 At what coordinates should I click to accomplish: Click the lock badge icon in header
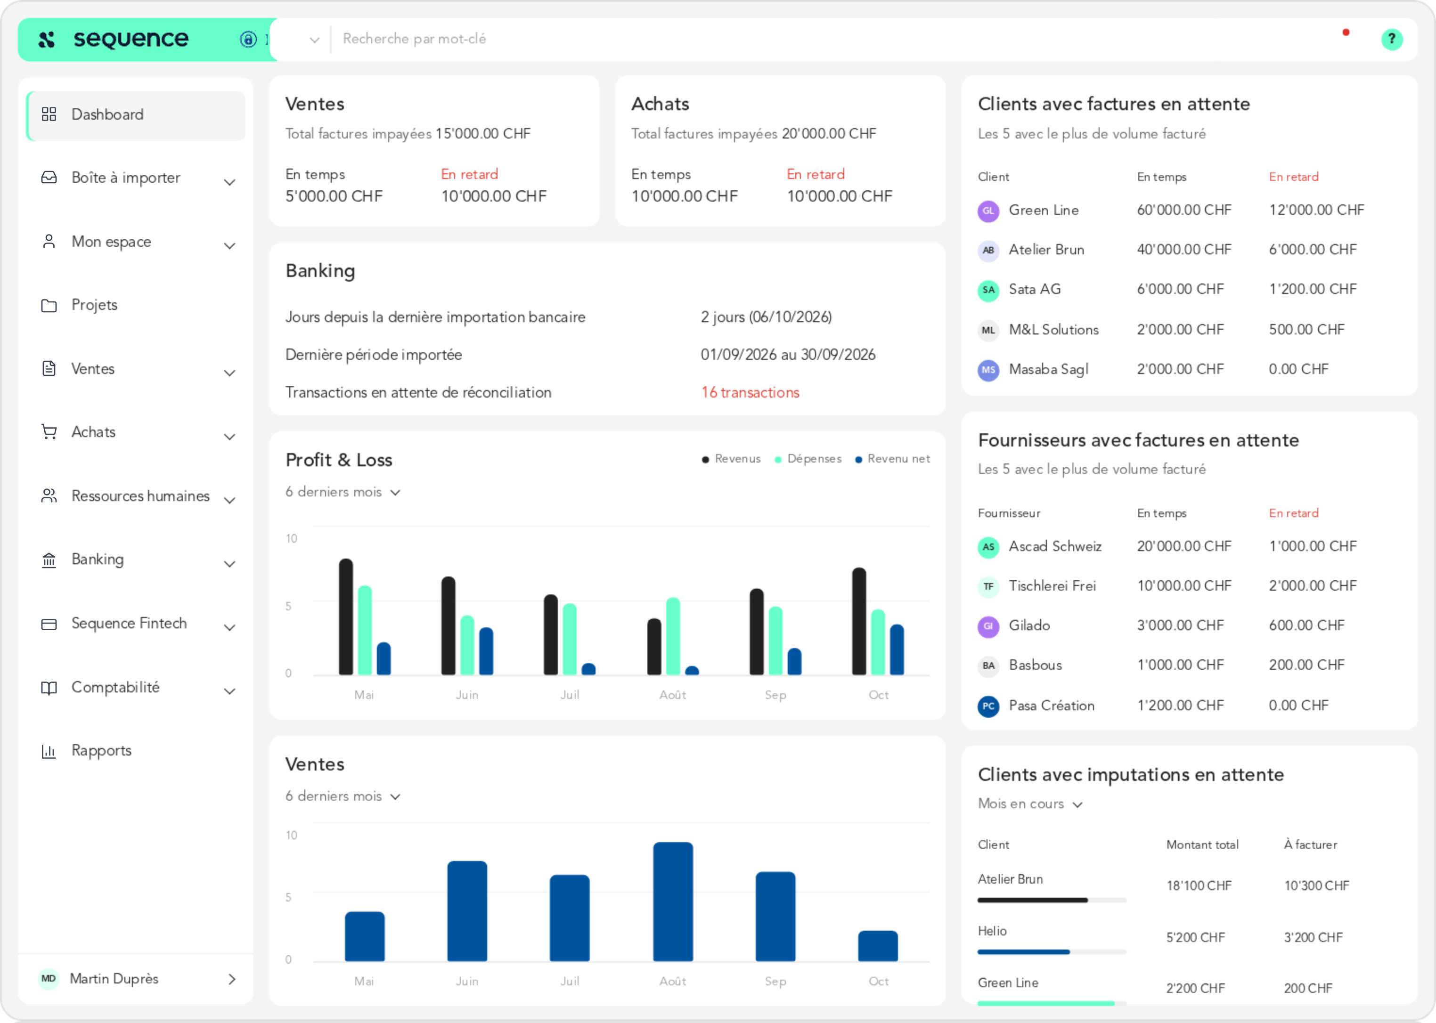248,40
